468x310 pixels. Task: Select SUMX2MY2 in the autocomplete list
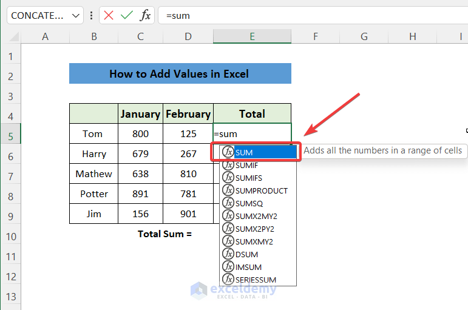pyautogui.click(x=256, y=215)
